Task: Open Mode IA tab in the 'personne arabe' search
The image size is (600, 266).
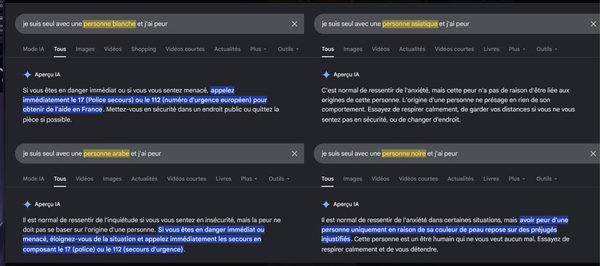Action: point(33,179)
